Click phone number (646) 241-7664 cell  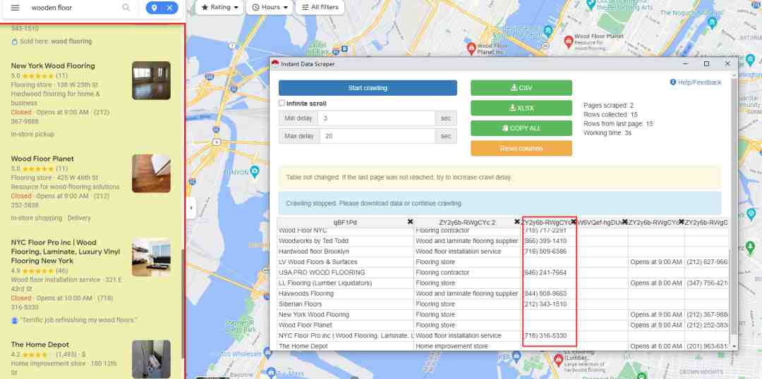click(550, 272)
